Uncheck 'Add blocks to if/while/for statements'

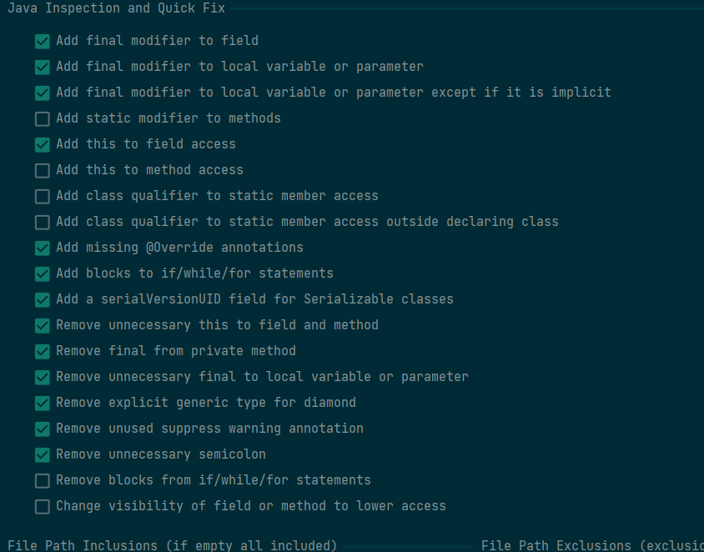point(42,273)
